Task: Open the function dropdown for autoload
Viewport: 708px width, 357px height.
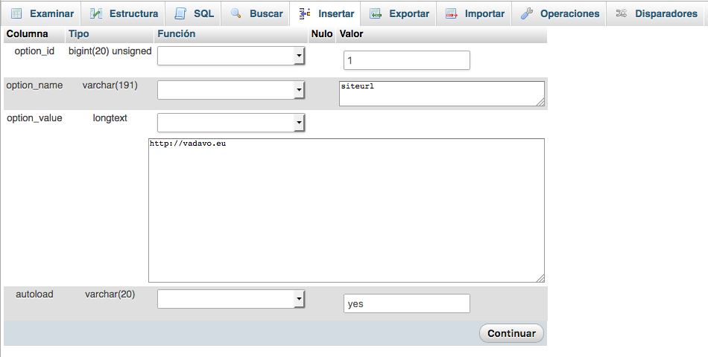Action: point(231,299)
